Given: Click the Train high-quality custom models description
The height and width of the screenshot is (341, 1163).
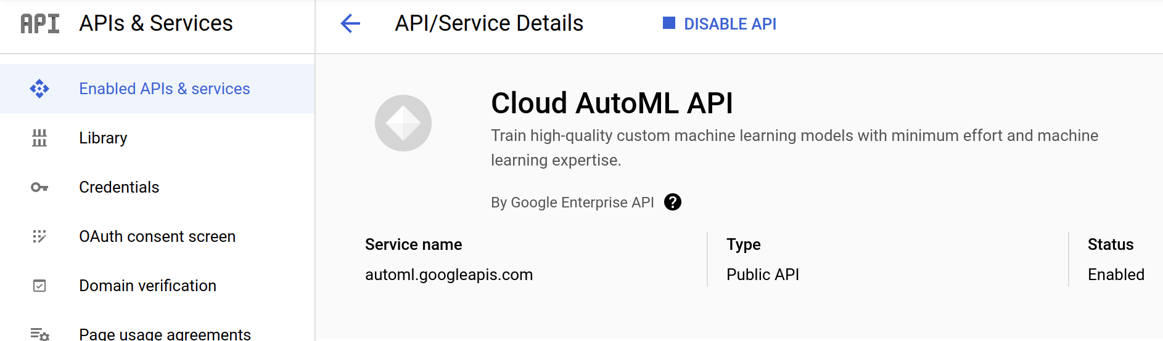Looking at the screenshot, I should point(794,148).
